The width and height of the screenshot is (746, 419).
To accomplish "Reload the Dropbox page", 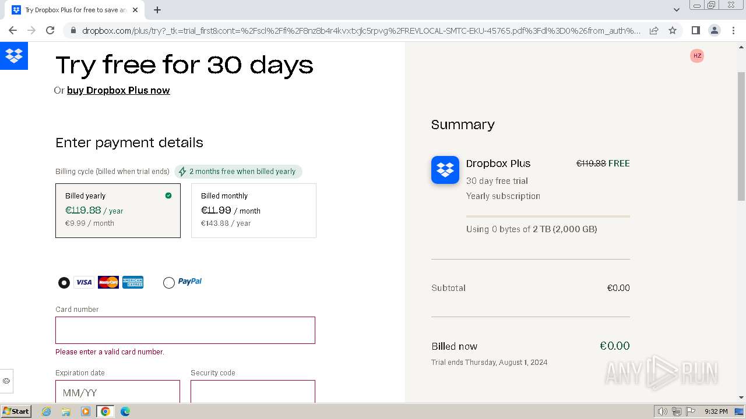I will (x=50, y=30).
